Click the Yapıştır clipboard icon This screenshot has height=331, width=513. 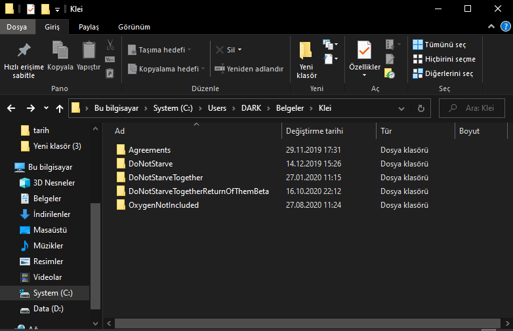pyautogui.click(x=89, y=50)
